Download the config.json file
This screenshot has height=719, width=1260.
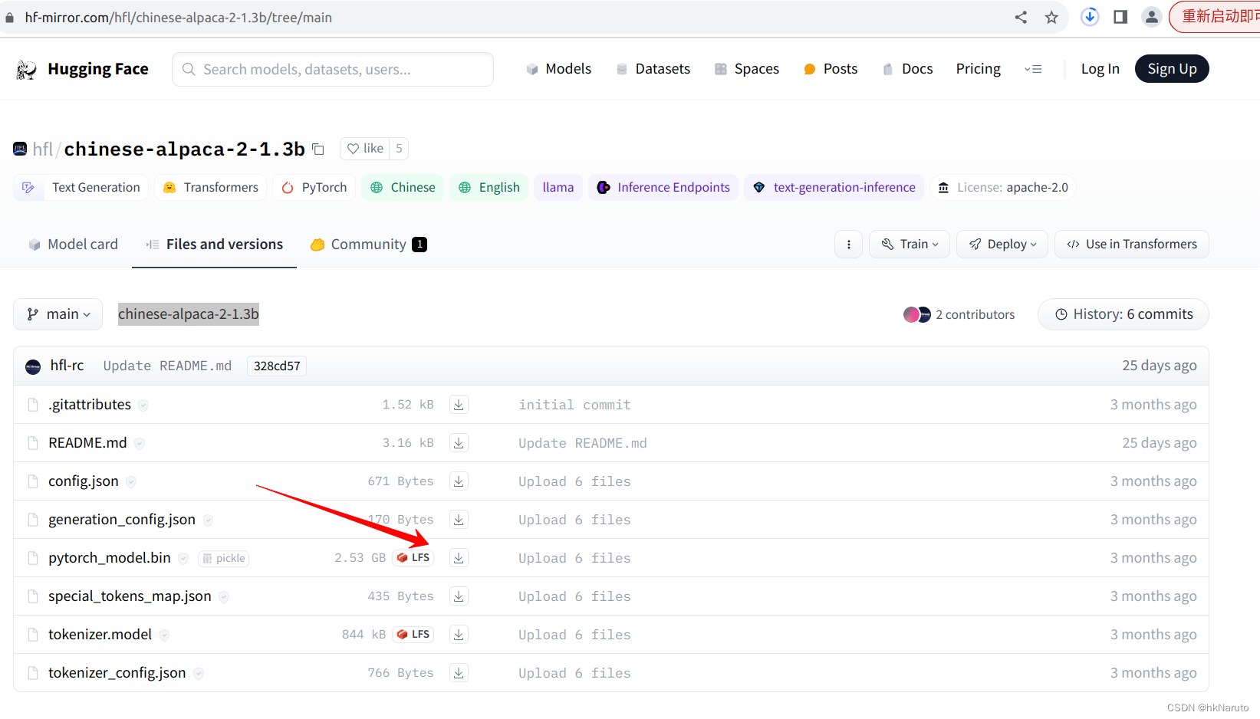(x=459, y=481)
